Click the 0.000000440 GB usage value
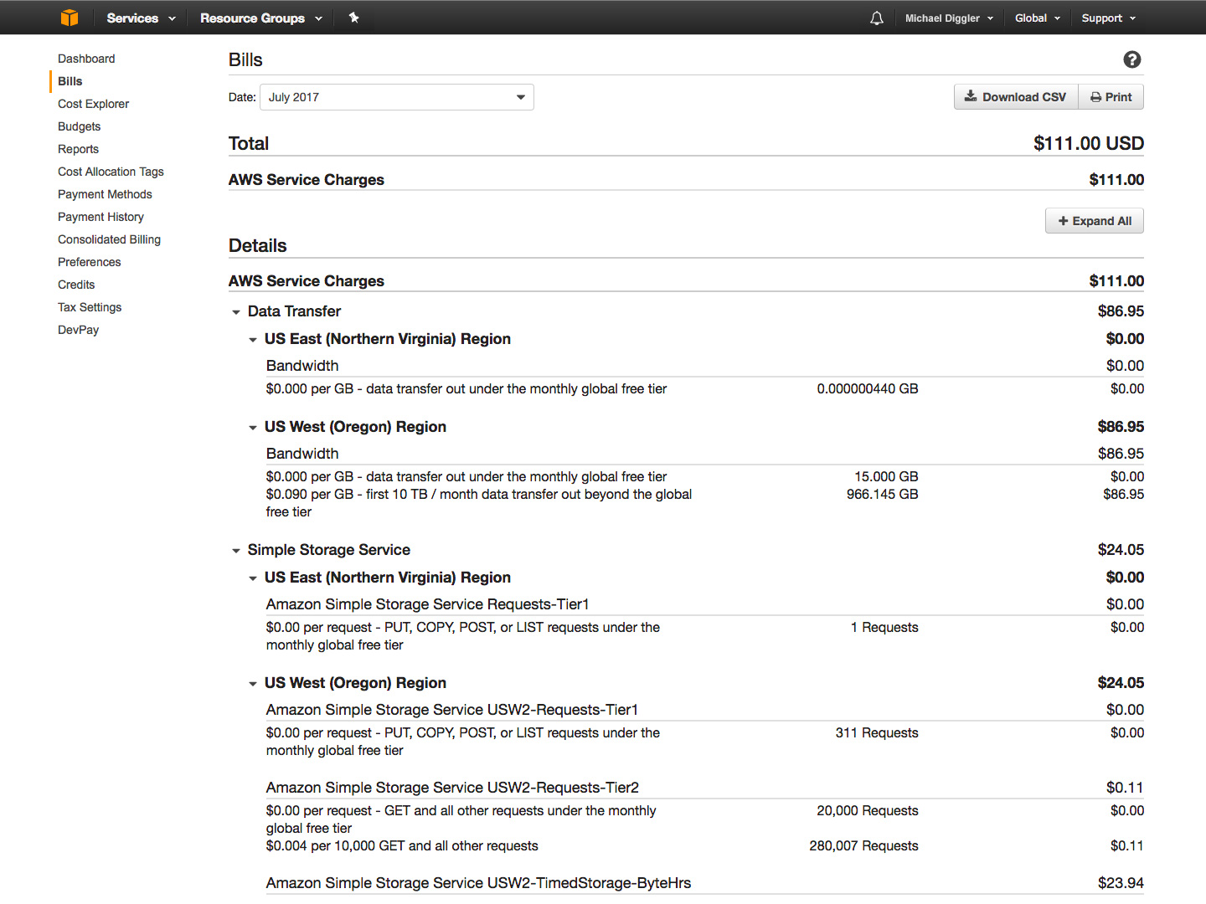Screen dimensions: 1206x904 pos(868,388)
